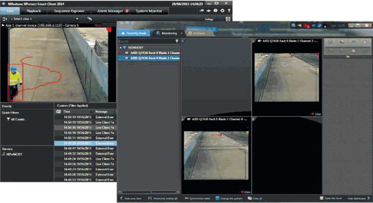This screenshot has width=373, height=203.
Task: Open the System Monitor tab
Action: [x=149, y=11]
